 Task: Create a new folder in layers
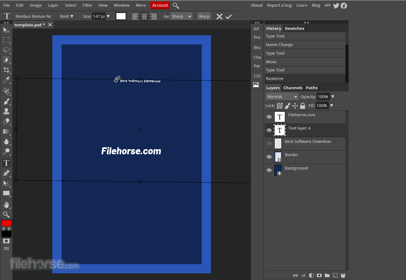tap(327, 276)
